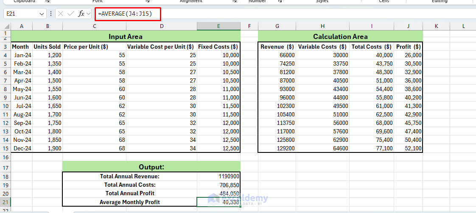This screenshot has width=476, height=213.
Task: Select units sold value 1,350
Action: tap(48, 64)
